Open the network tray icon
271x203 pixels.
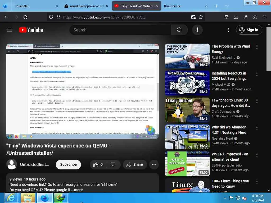click(238, 198)
